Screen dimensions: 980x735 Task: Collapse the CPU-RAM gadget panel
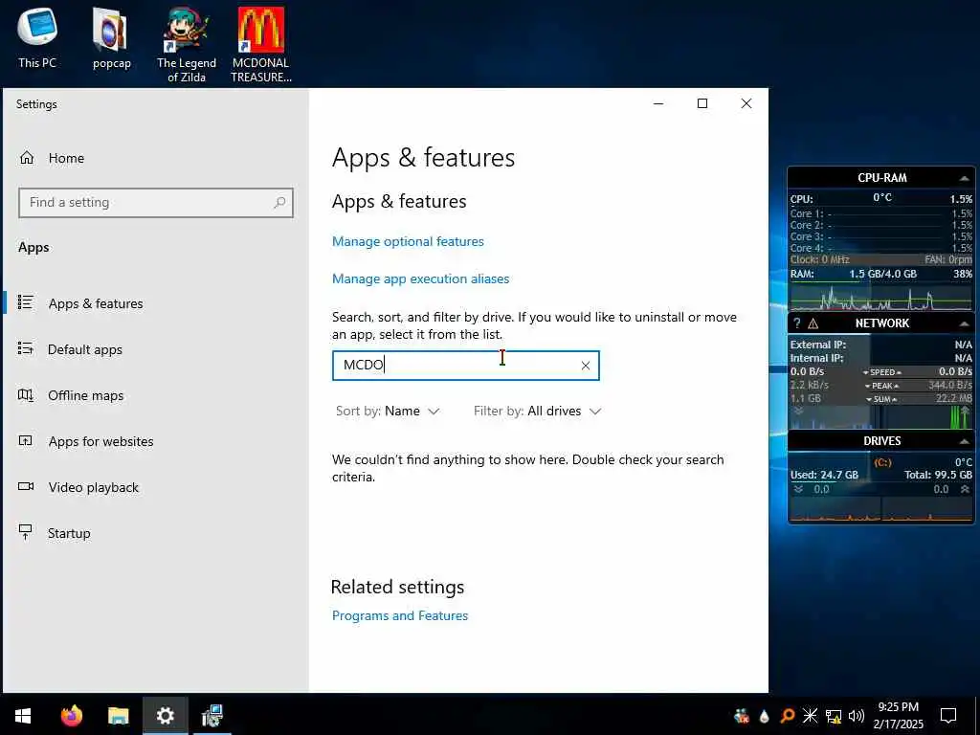(964, 178)
